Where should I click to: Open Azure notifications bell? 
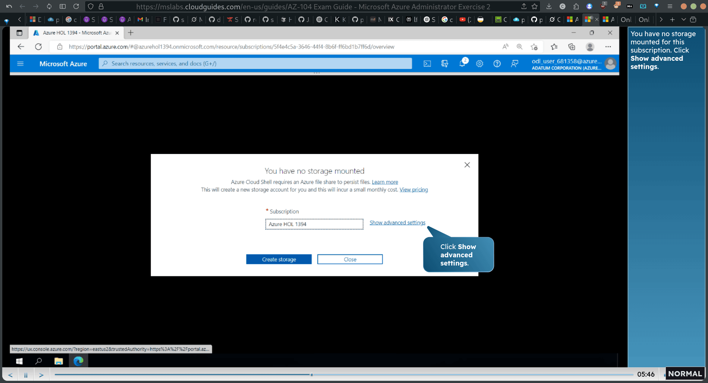coord(462,63)
